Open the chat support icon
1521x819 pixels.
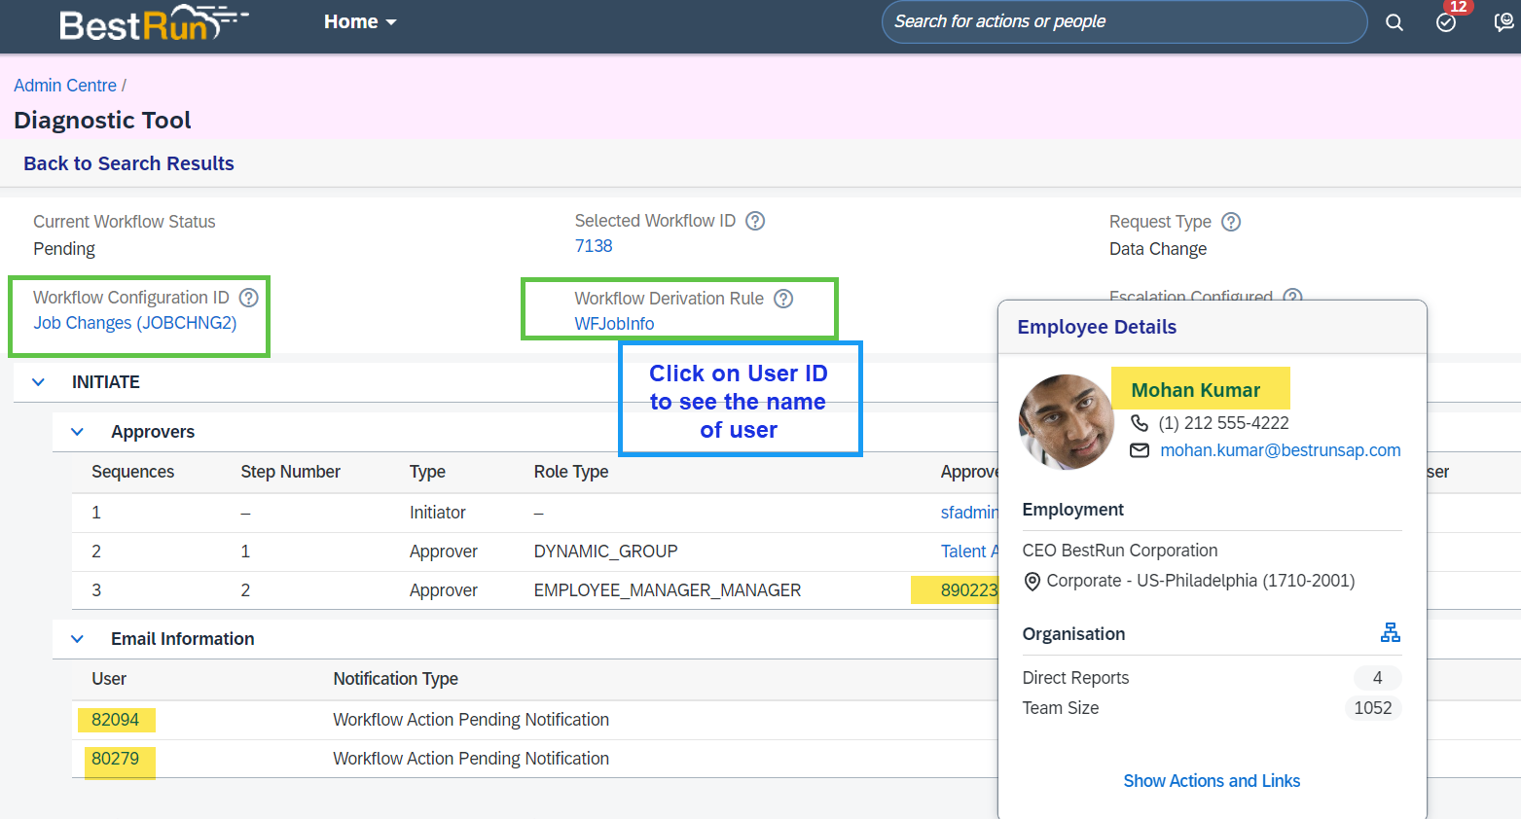(1504, 22)
